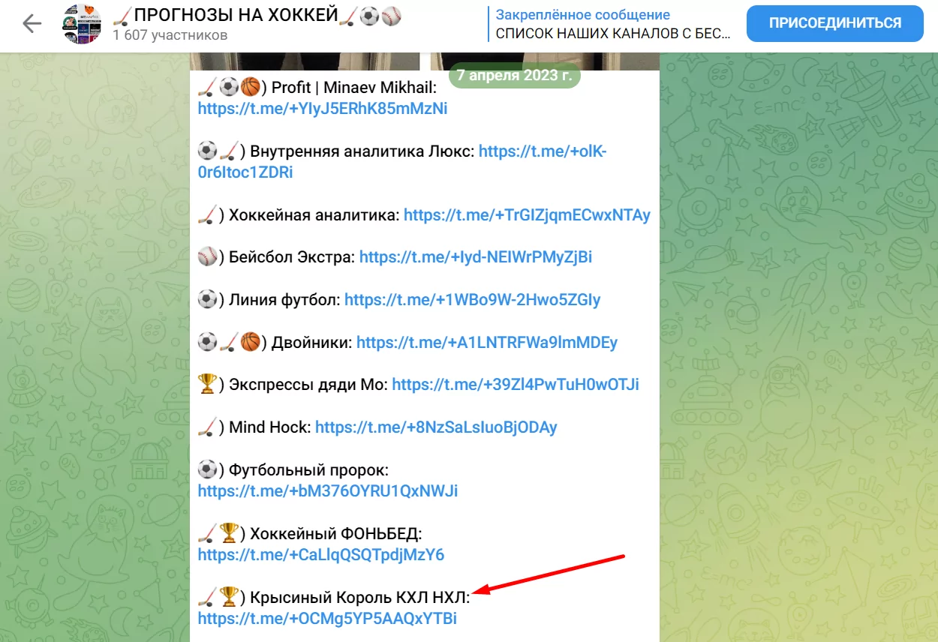The image size is (938, 642).
Task: Click the hockey stick emoji before Mind Hock
Action: click(x=208, y=427)
